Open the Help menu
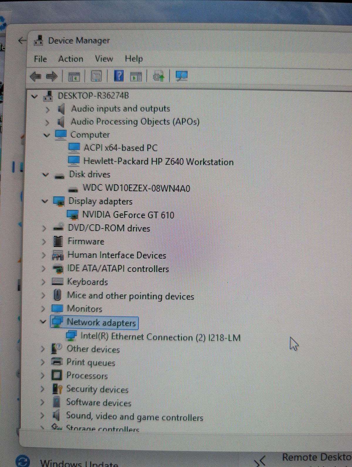 click(134, 59)
